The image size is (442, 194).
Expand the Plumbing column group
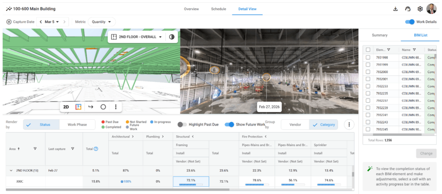163,137
